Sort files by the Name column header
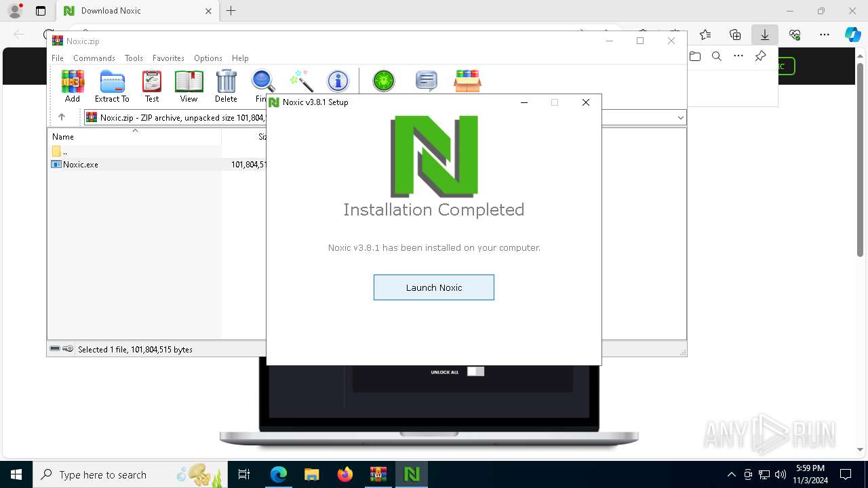Viewport: 868px width, 488px height. 134,136
